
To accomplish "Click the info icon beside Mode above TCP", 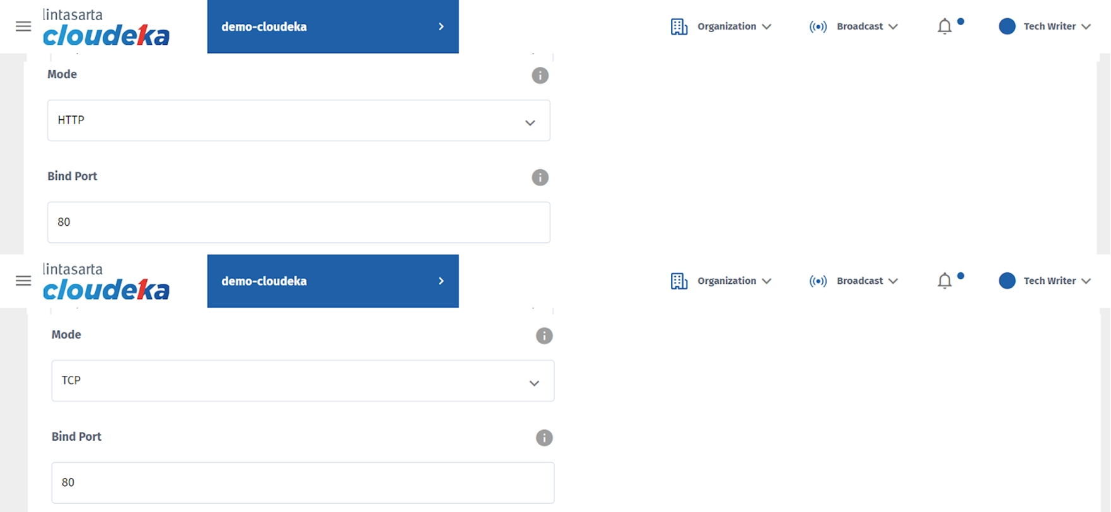I will tap(544, 336).
